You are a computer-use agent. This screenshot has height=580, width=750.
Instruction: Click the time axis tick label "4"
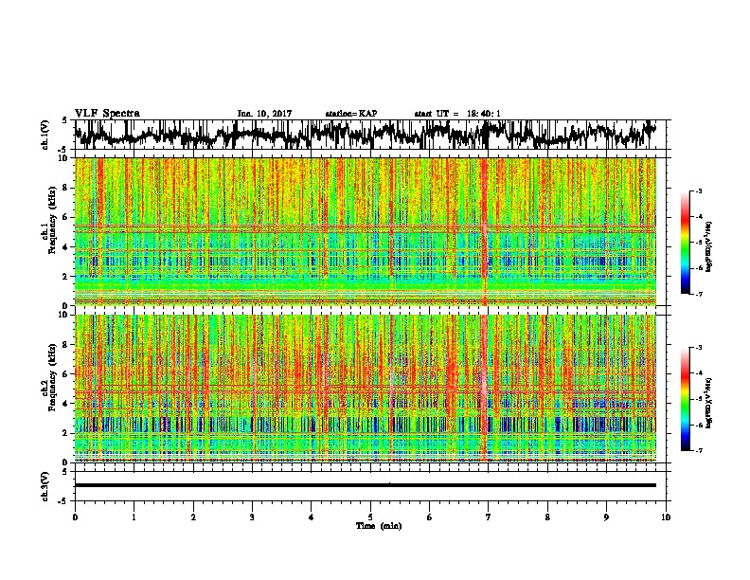312,517
